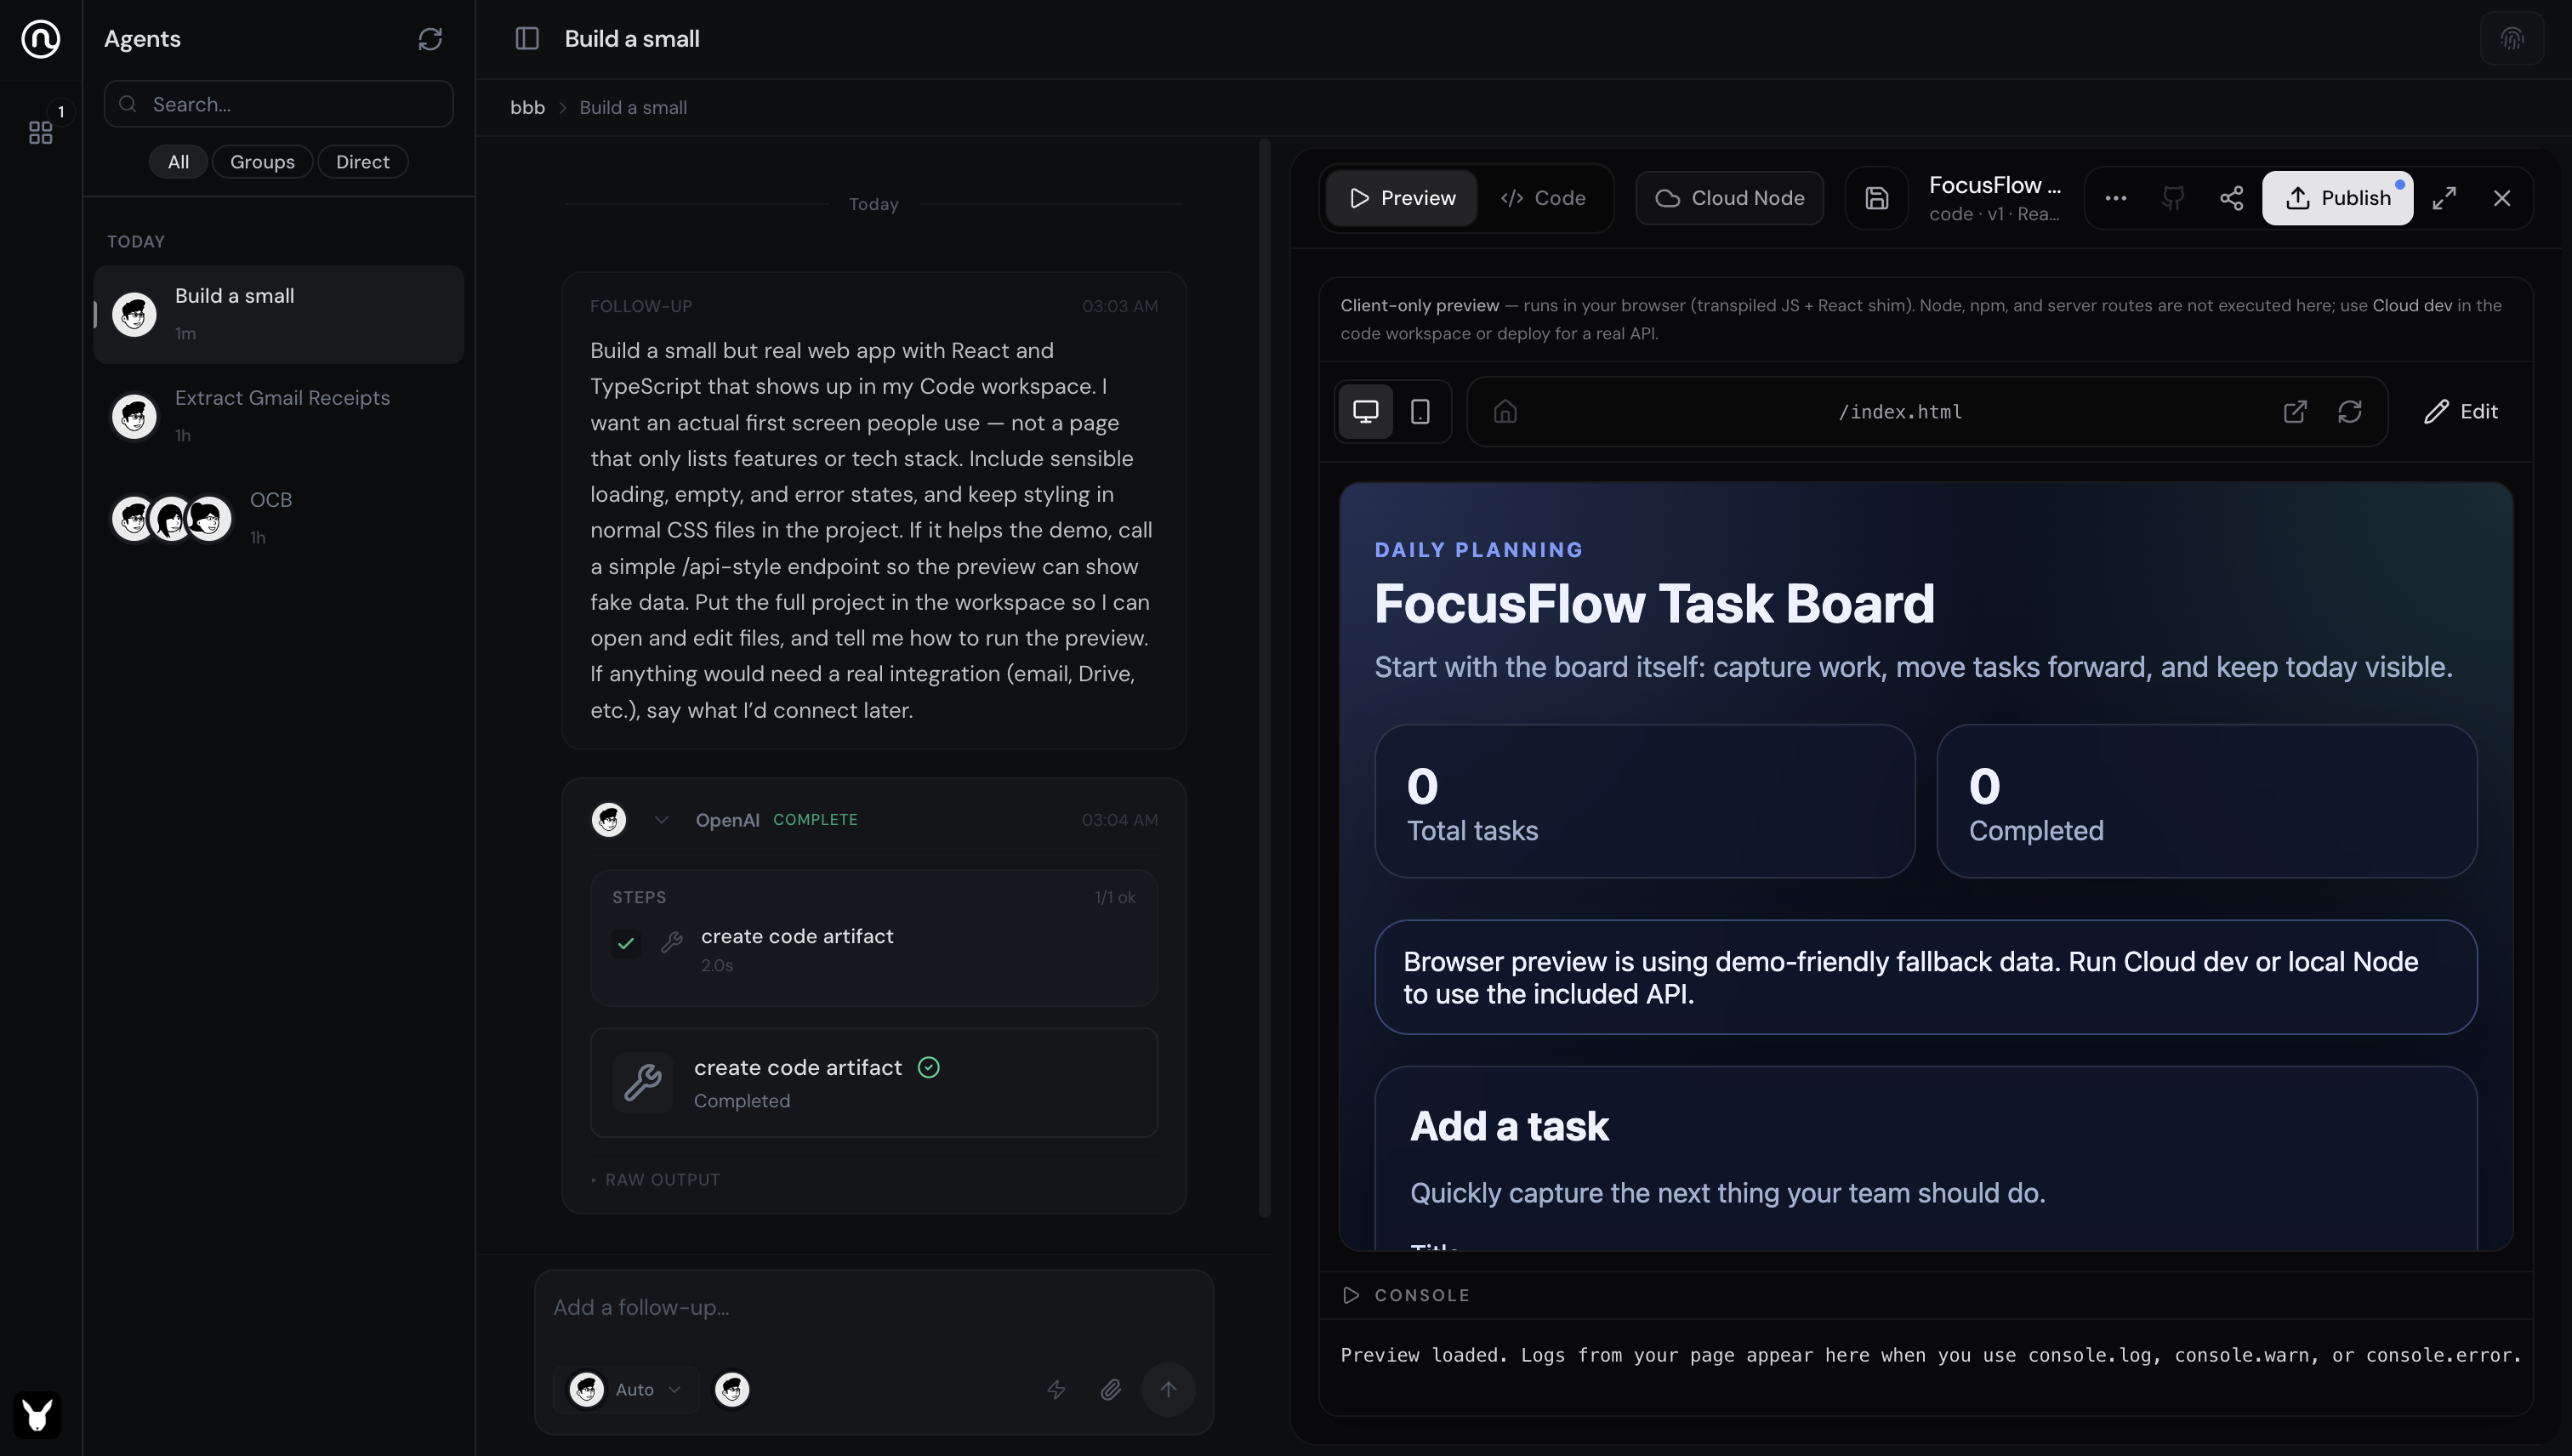Click the 1/1 ok steps counter
The image size is (2572, 1456).
(x=1115, y=898)
